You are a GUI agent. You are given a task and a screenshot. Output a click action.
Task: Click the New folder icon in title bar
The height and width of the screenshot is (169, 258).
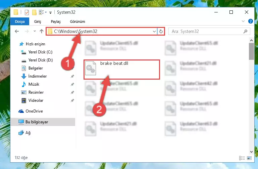pyautogui.click(x=34, y=12)
